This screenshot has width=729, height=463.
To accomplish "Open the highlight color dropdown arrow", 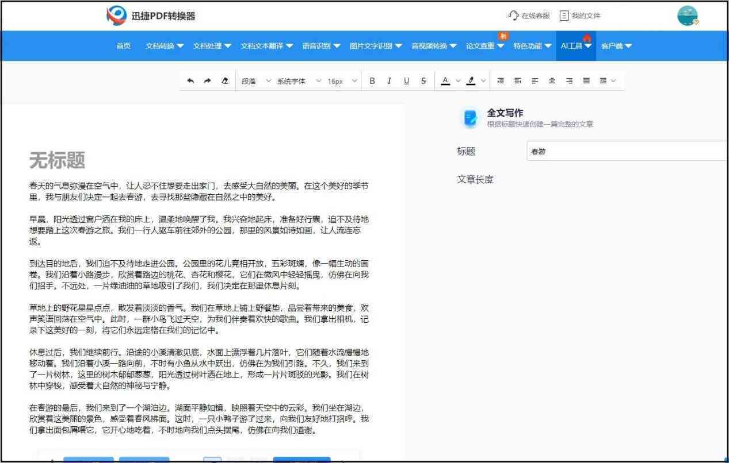I will 483,81.
